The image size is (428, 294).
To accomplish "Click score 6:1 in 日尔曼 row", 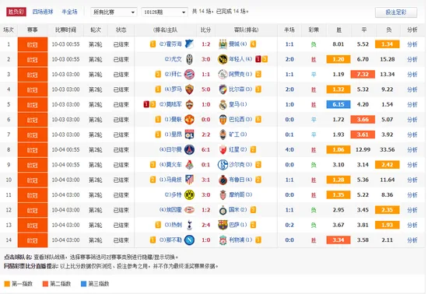I will click(205, 150).
